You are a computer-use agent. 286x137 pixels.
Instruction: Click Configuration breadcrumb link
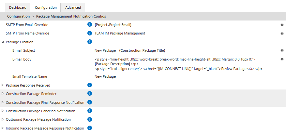pyautogui.click(x=18, y=16)
